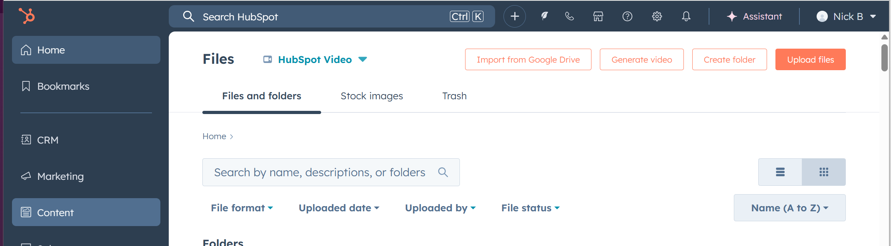Click the file search input field
This screenshot has width=891, height=246.
[320, 172]
